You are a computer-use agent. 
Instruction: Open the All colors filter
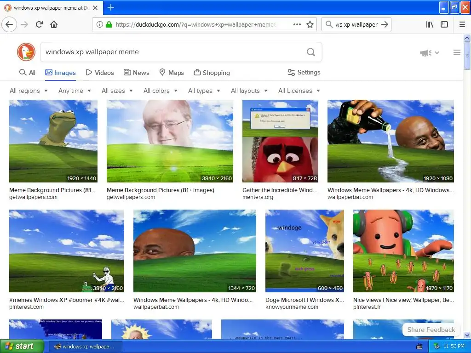[161, 91]
